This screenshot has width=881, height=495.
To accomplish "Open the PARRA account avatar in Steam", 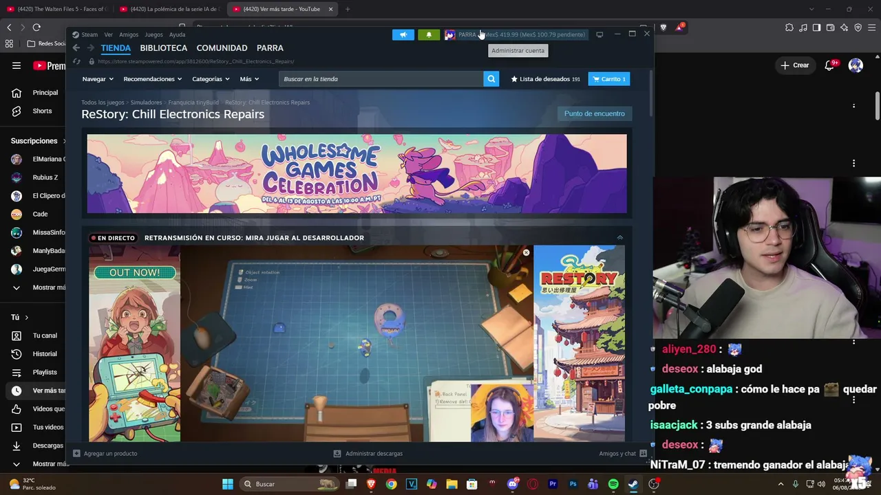I will point(450,34).
